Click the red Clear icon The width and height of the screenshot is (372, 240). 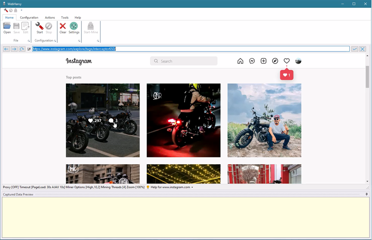(x=63, y=27)
